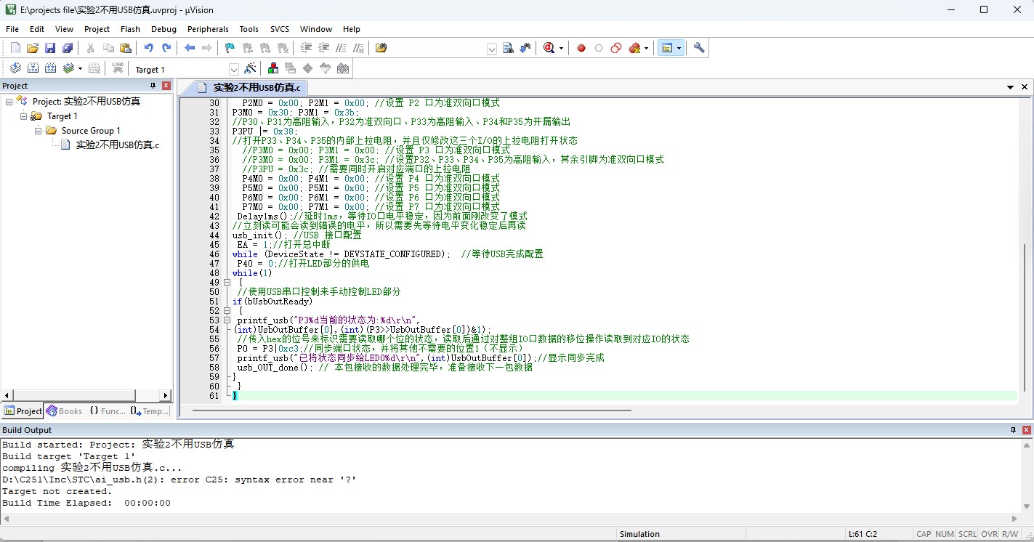Open the File menu
Image resolution: width=1034 pixels, height=542 pixels.
12,29
